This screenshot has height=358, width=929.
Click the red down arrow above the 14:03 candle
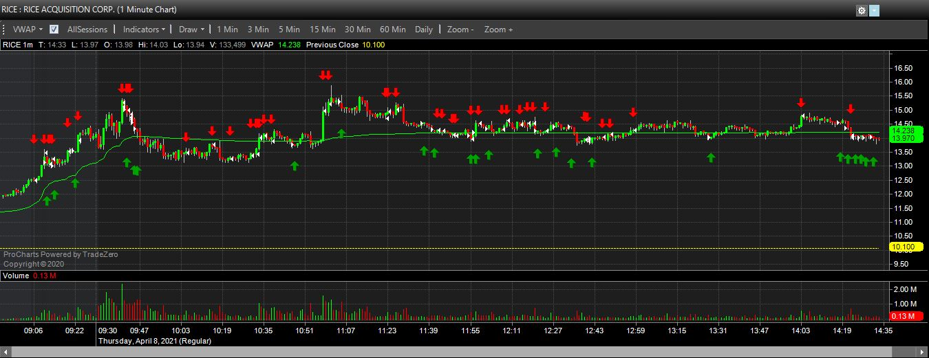pyautogui.click(x=801, y=103)
